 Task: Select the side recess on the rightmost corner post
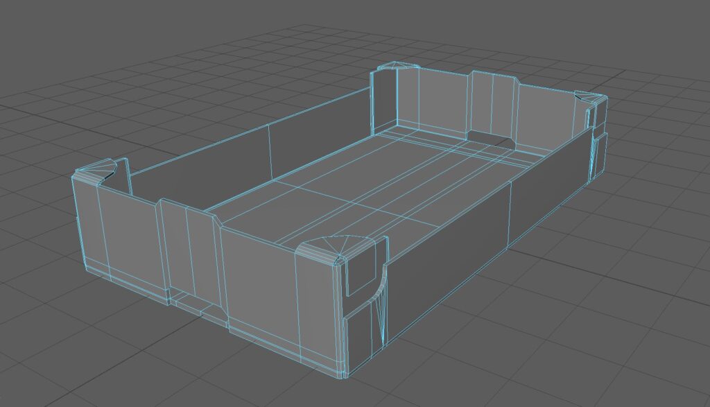599,156
